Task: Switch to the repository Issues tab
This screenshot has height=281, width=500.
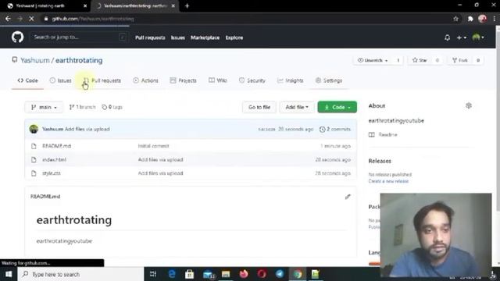Action: coord(61,80)
